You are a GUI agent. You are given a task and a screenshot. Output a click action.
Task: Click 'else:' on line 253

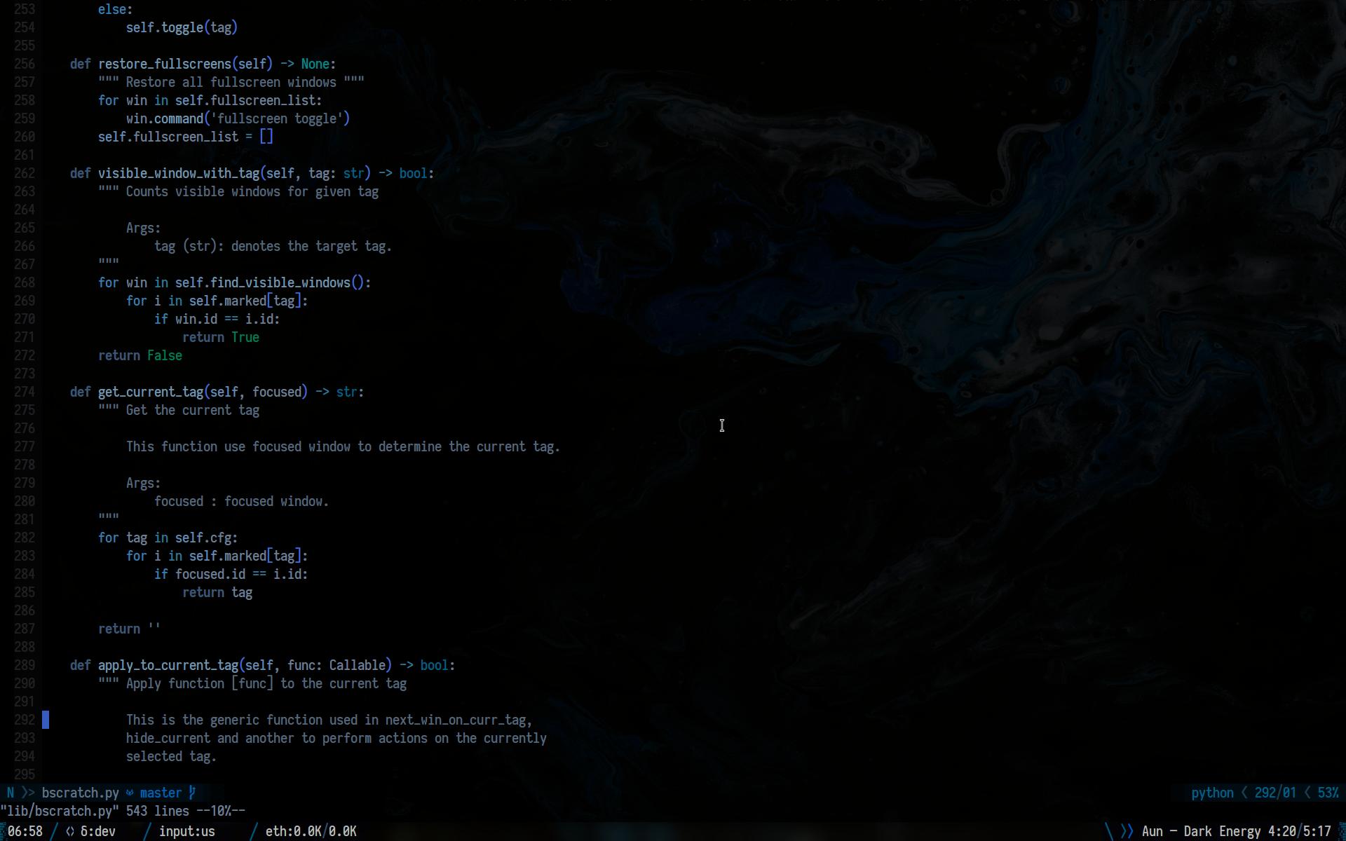tap(116, 9)
